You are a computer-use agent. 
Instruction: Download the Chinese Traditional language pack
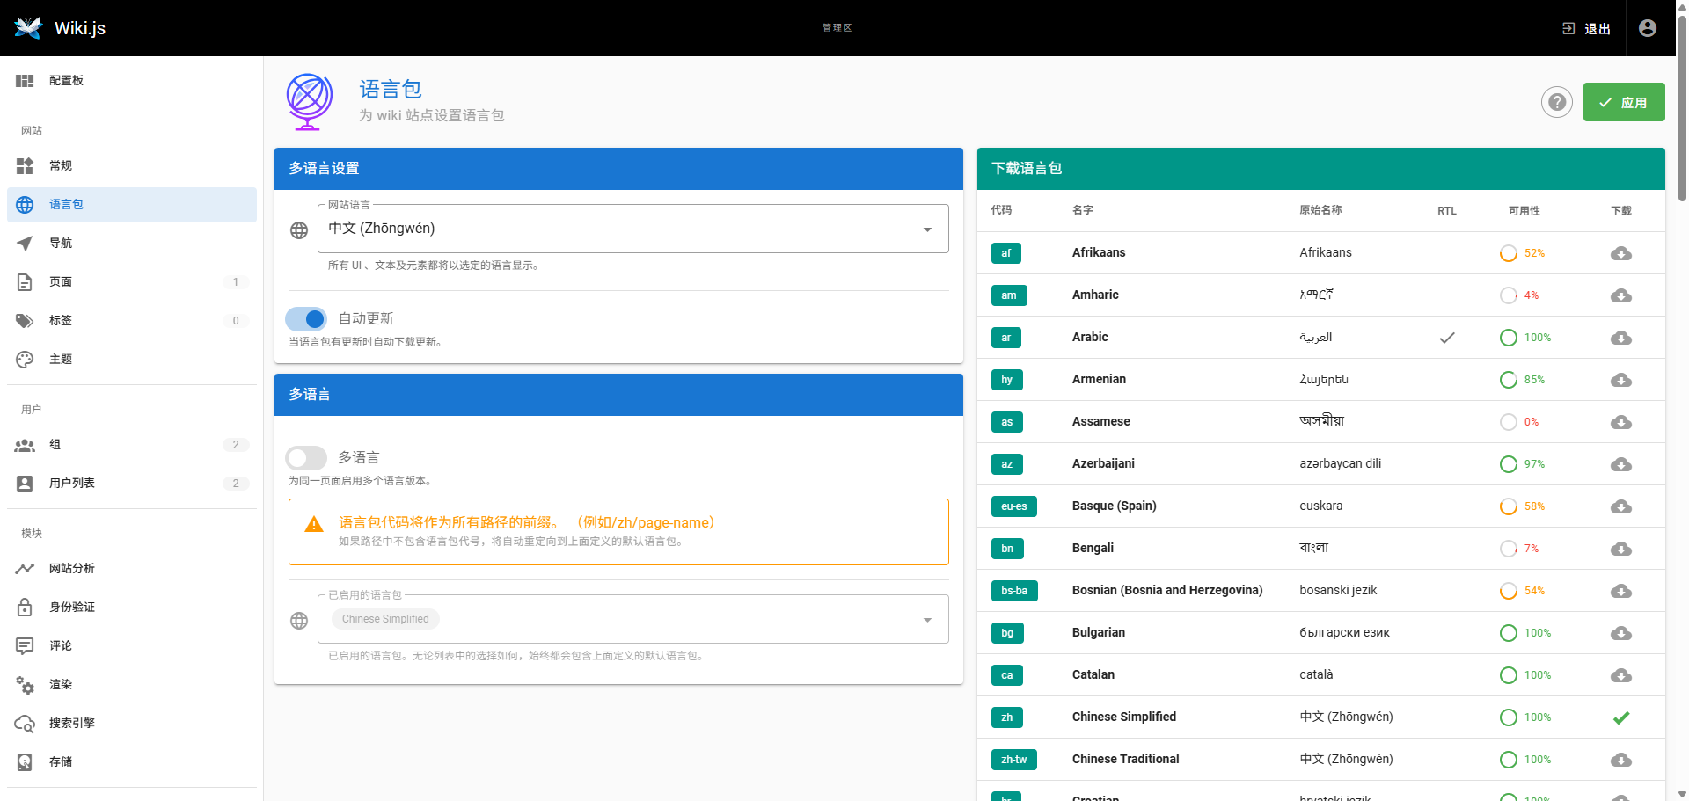tap(1621, 760)
